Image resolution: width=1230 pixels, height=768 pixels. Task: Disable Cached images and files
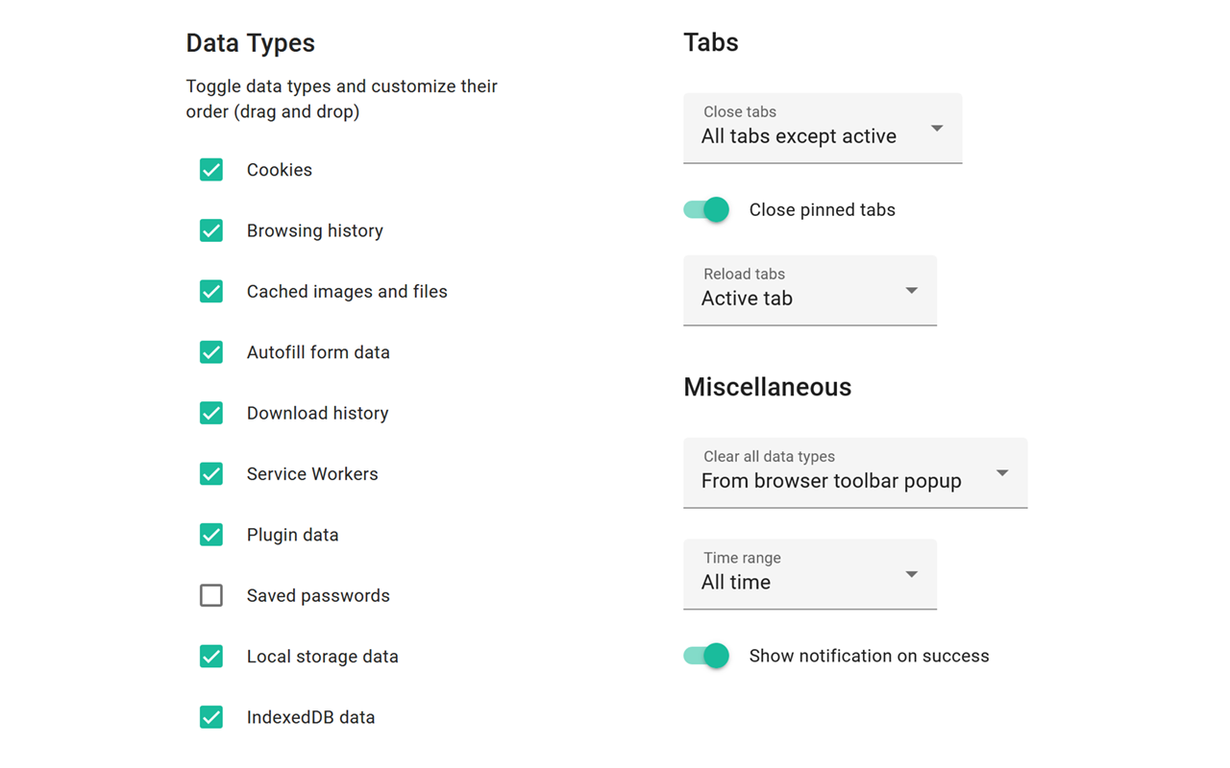click(211, 292)
